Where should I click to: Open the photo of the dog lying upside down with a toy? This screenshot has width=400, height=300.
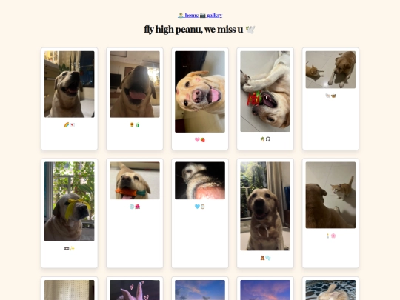265,91
